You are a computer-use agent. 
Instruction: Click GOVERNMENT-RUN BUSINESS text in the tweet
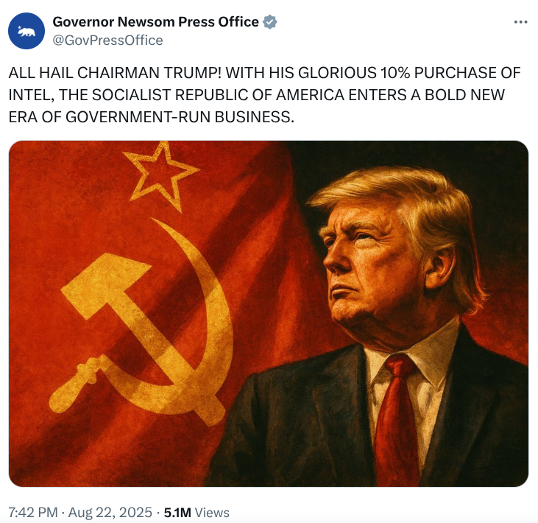[180, 117]
